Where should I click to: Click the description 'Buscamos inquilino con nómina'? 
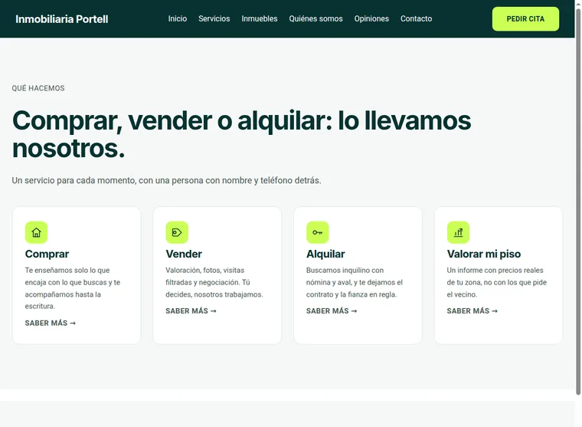coord(355,282)
